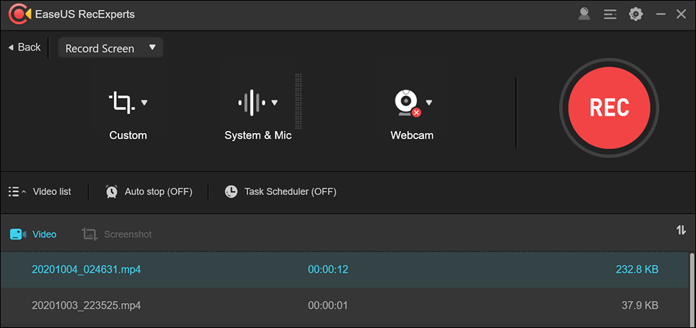Open the settings gear icon
This screenshot has height=328, width=696.
point(635,14)
